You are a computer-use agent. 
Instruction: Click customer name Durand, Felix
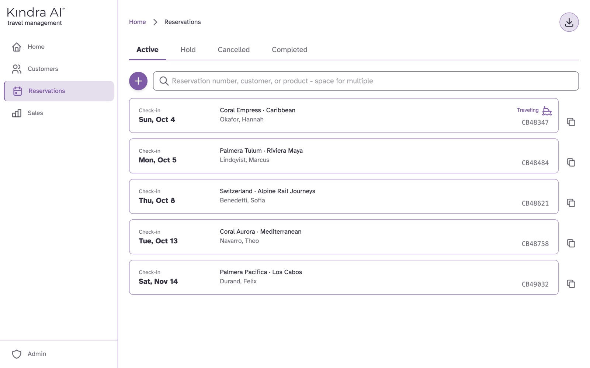tap(238, 282)
